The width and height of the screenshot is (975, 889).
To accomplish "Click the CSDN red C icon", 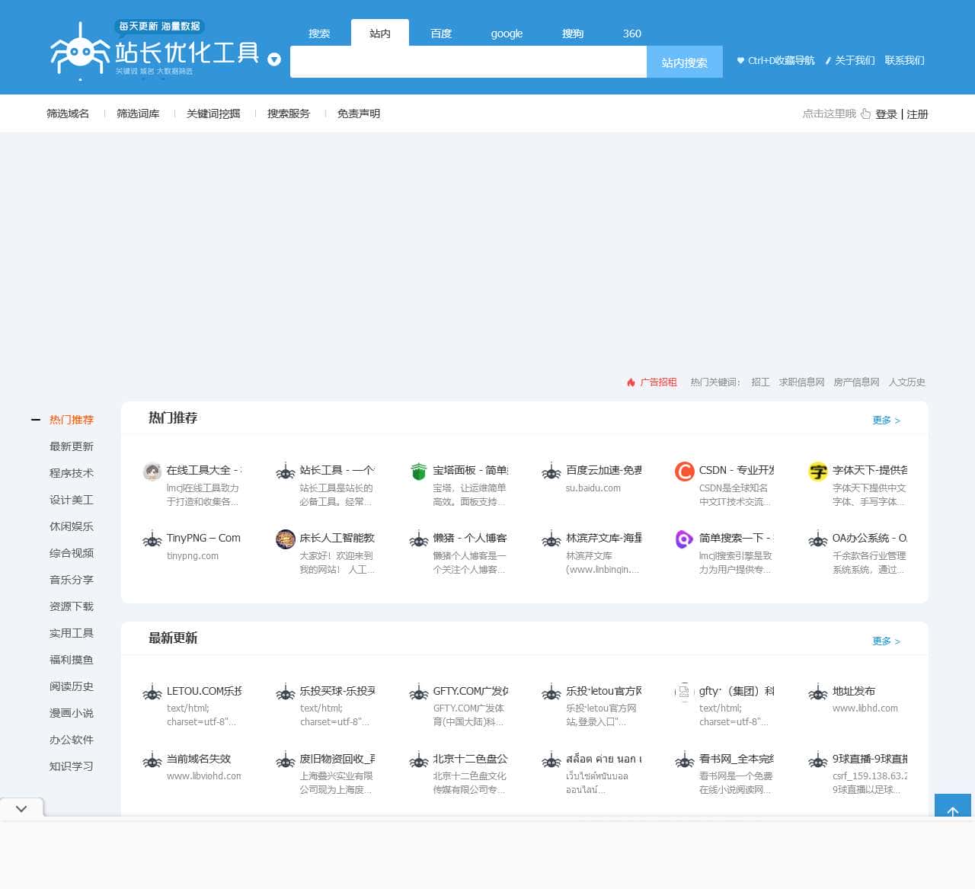I will pyautogui.click(x=684, y=472).
